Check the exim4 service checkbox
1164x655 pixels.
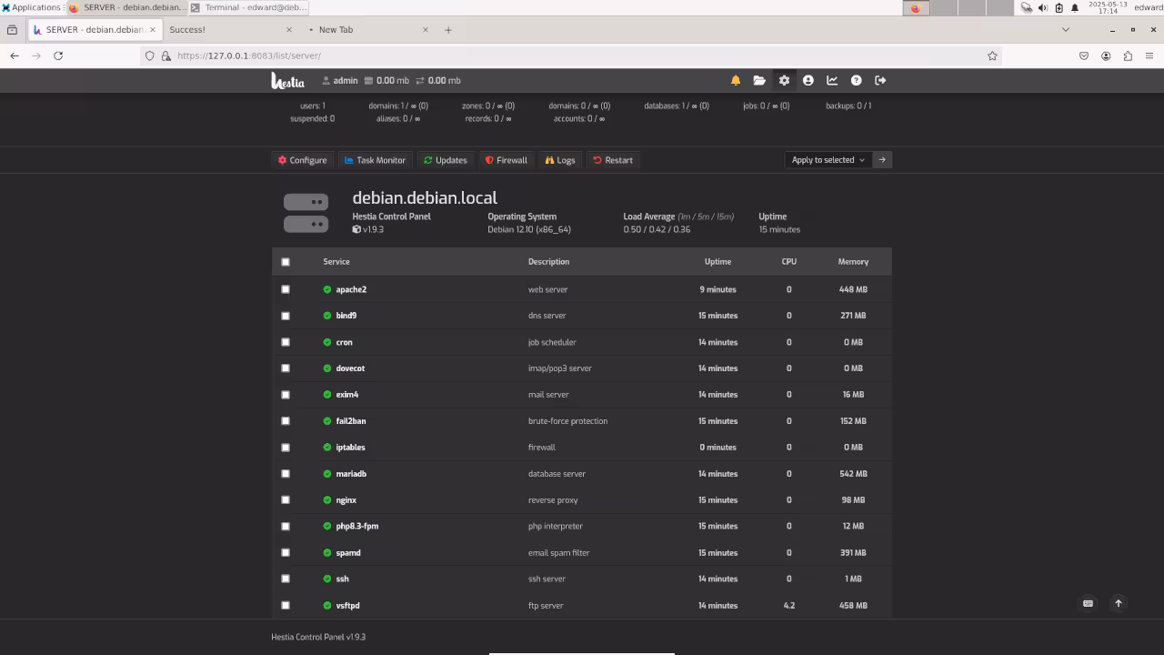coord(286,395)
